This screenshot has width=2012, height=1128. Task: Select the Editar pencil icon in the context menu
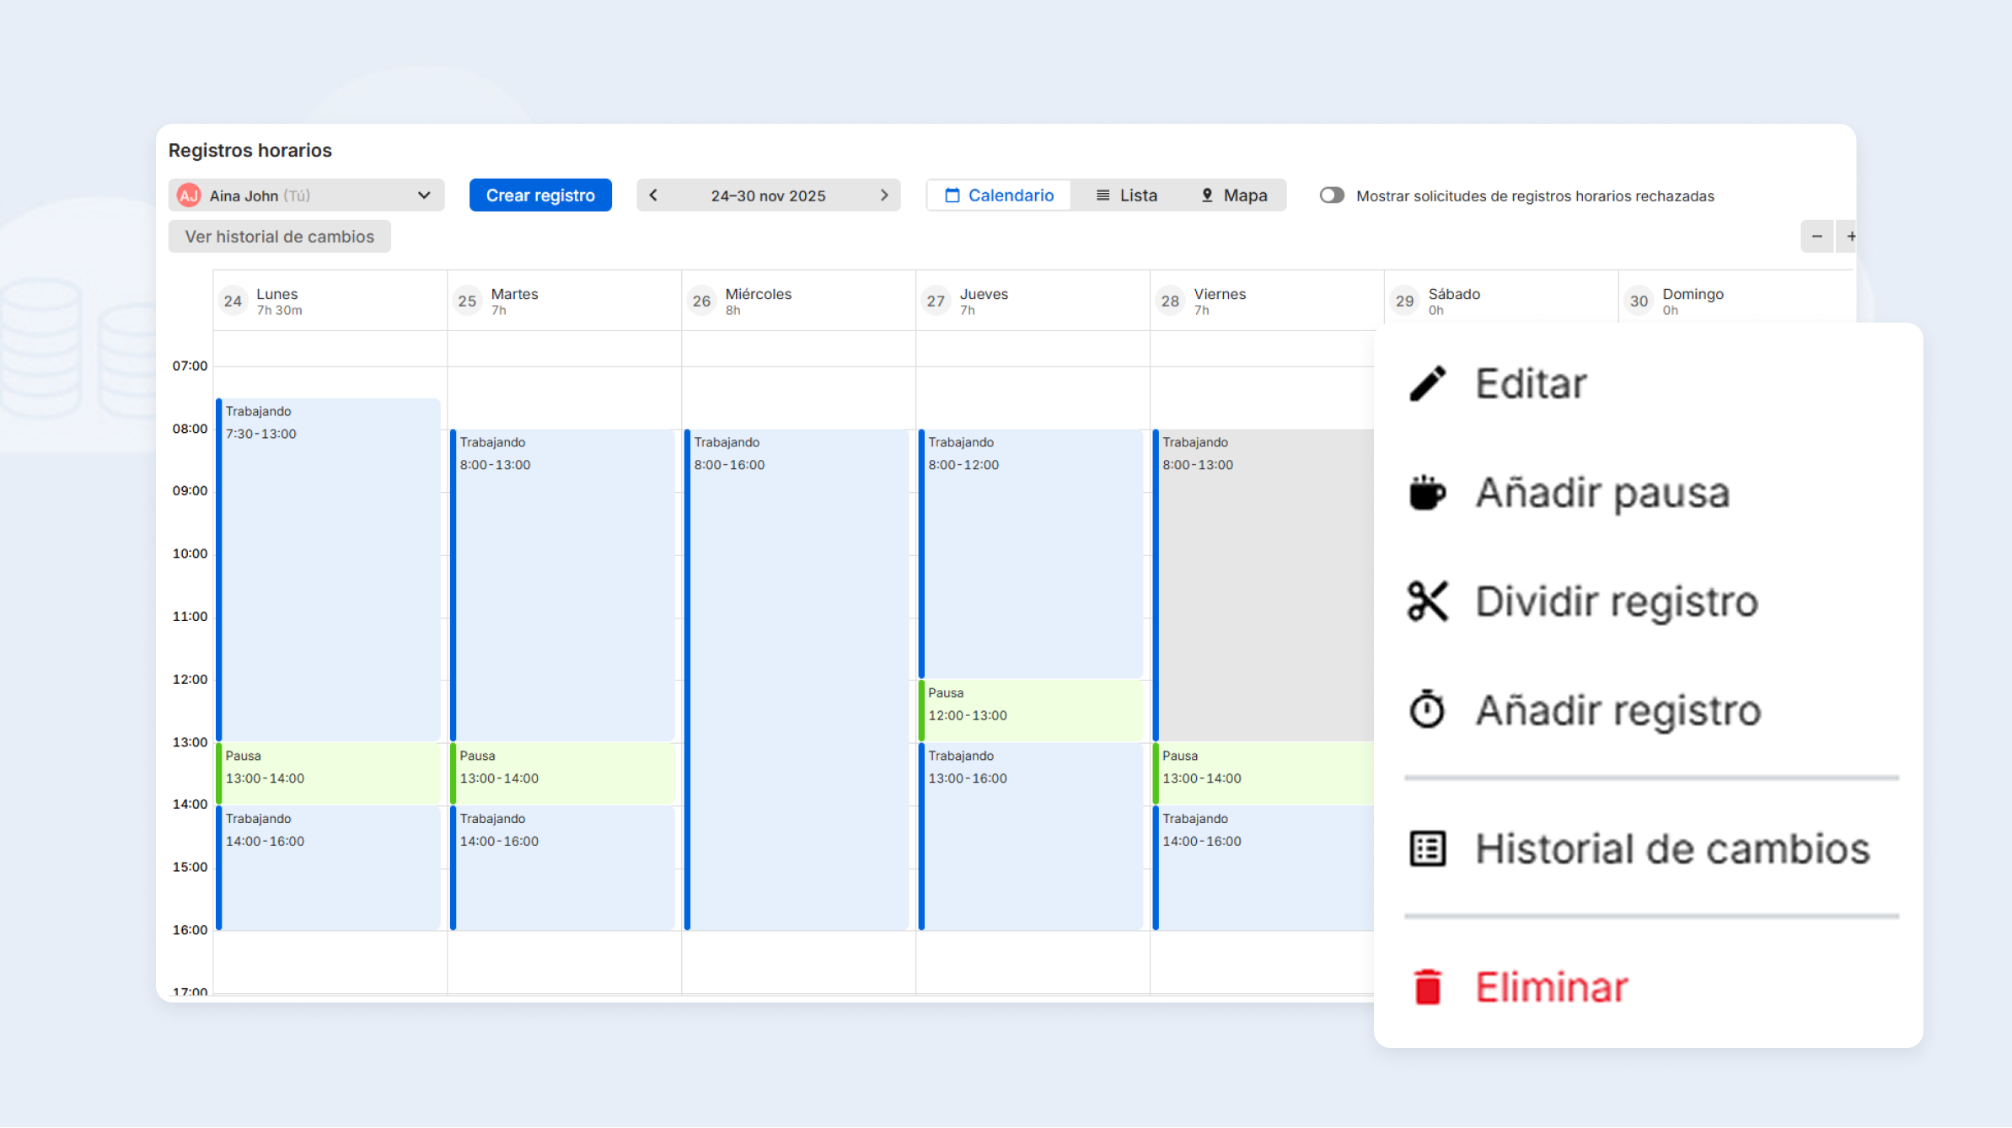coord(1429,382)
